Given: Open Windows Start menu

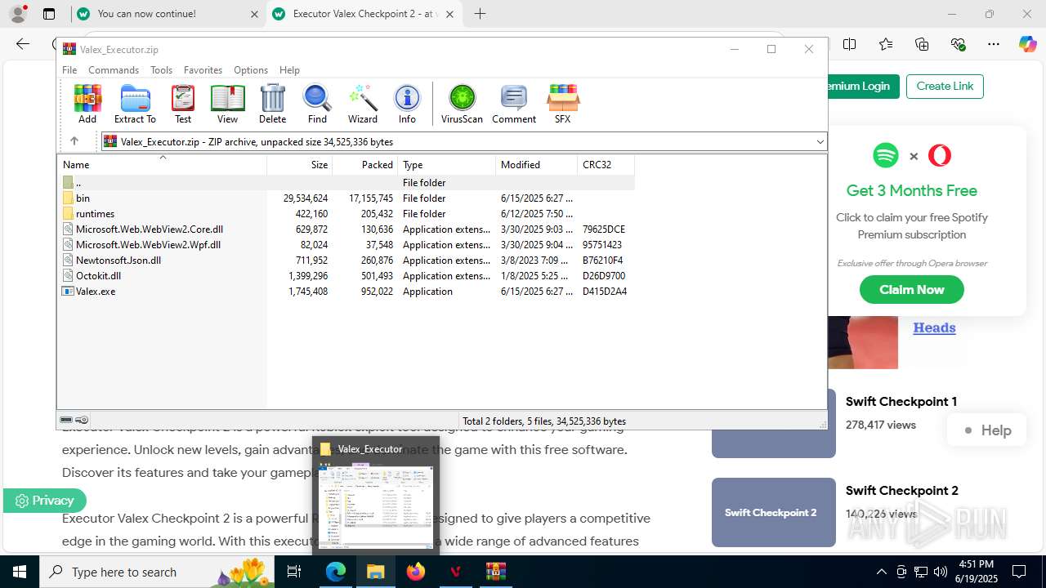Looking at the screenshot, I should coord(19,572).
